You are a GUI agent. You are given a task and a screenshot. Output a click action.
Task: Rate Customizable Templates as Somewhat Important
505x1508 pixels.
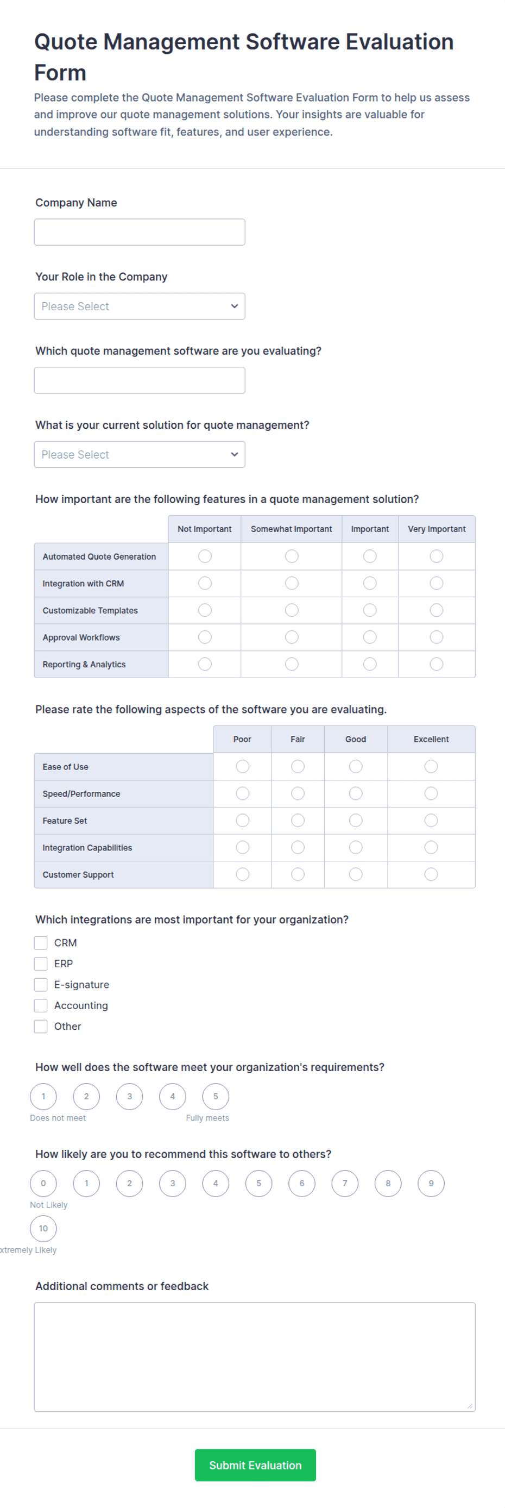(292, 610)
